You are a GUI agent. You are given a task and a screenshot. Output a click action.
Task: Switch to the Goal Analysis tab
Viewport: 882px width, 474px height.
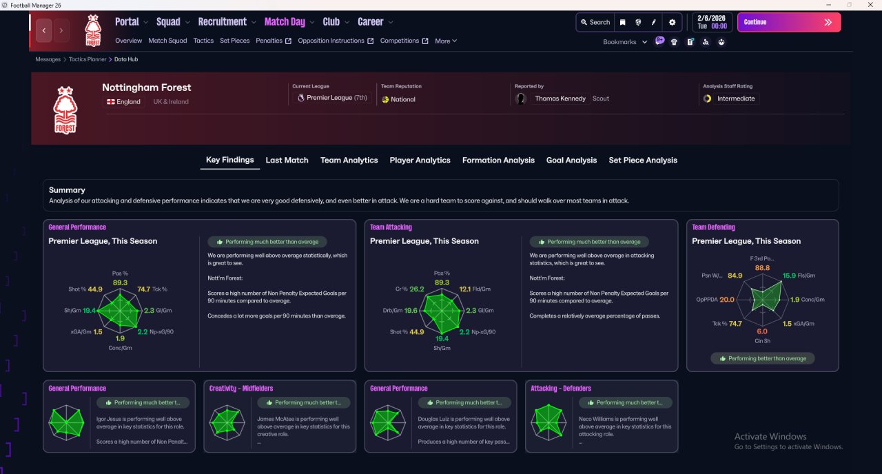coord(571,160)
